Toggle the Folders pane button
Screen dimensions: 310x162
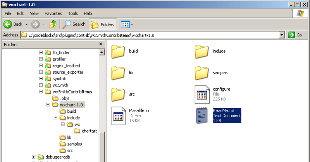click(103, 24)
